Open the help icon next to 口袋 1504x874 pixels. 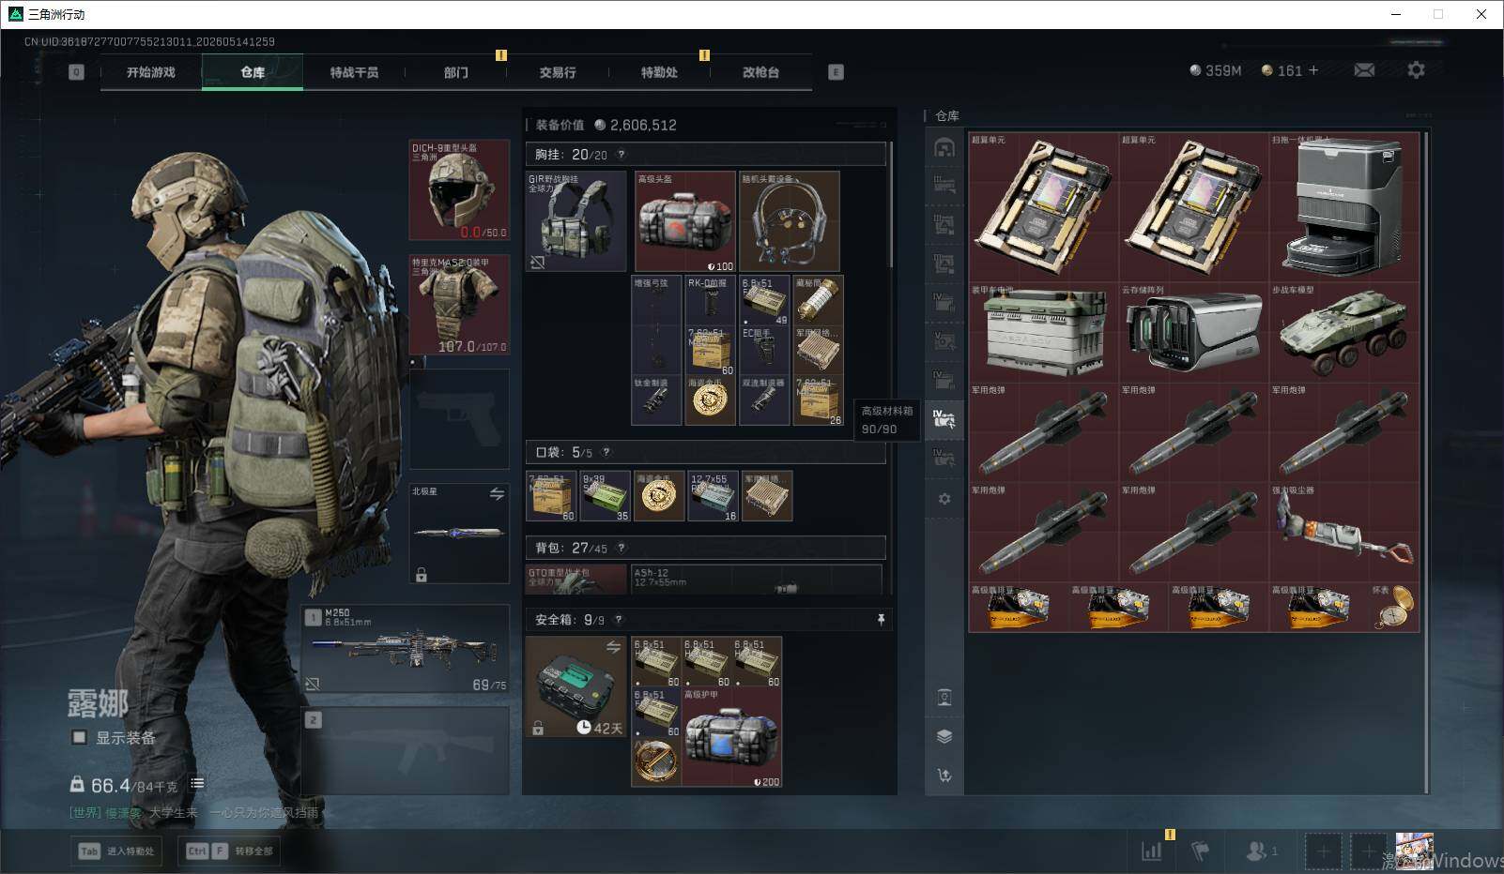[606, 452]
